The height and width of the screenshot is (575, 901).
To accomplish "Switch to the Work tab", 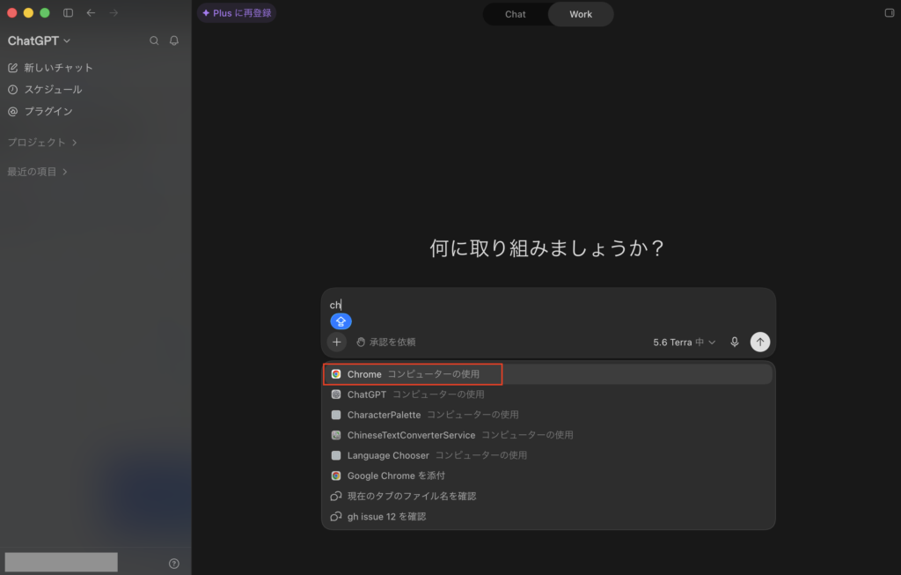I will (x=581, y=14).
